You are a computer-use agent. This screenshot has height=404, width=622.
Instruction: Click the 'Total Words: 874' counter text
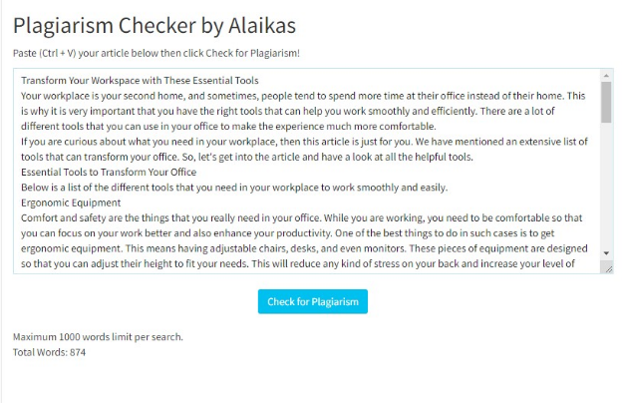[x=50, y=352]
